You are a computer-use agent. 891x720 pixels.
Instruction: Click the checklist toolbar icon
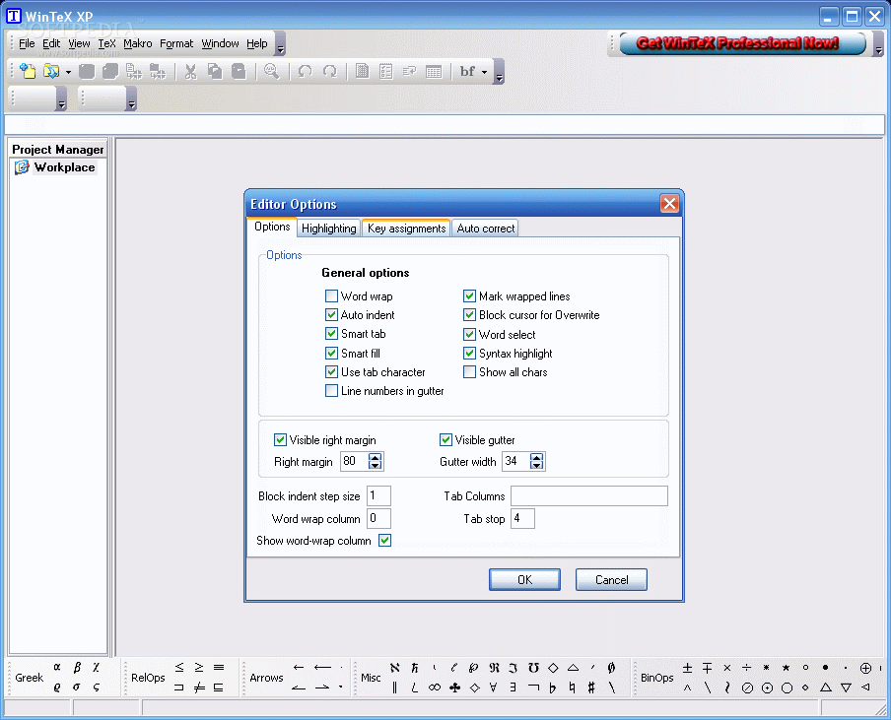(385, 71)
